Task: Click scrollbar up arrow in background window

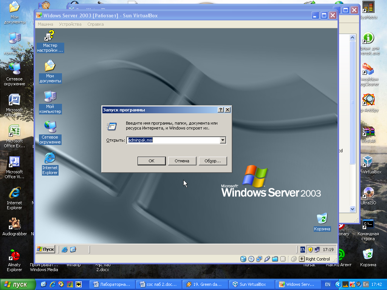Action: click(x=352, y=37)
